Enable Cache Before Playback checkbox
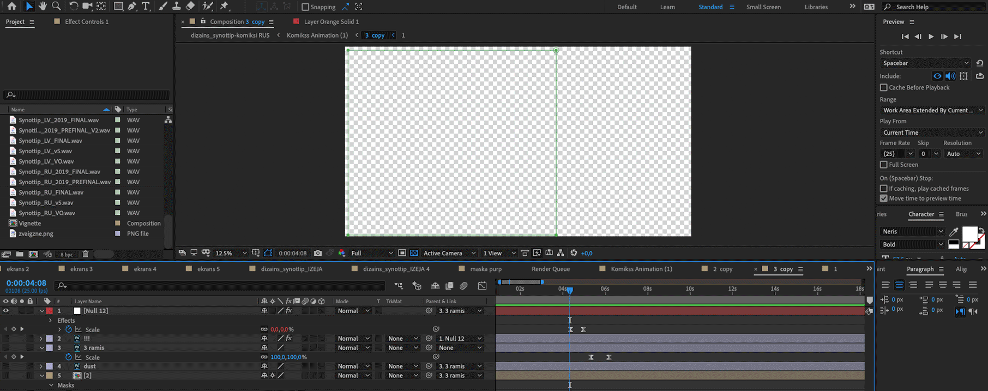Image resolution: width=988 pixels, height=391 pixels. pyautogui.click(x=883, y=87)
